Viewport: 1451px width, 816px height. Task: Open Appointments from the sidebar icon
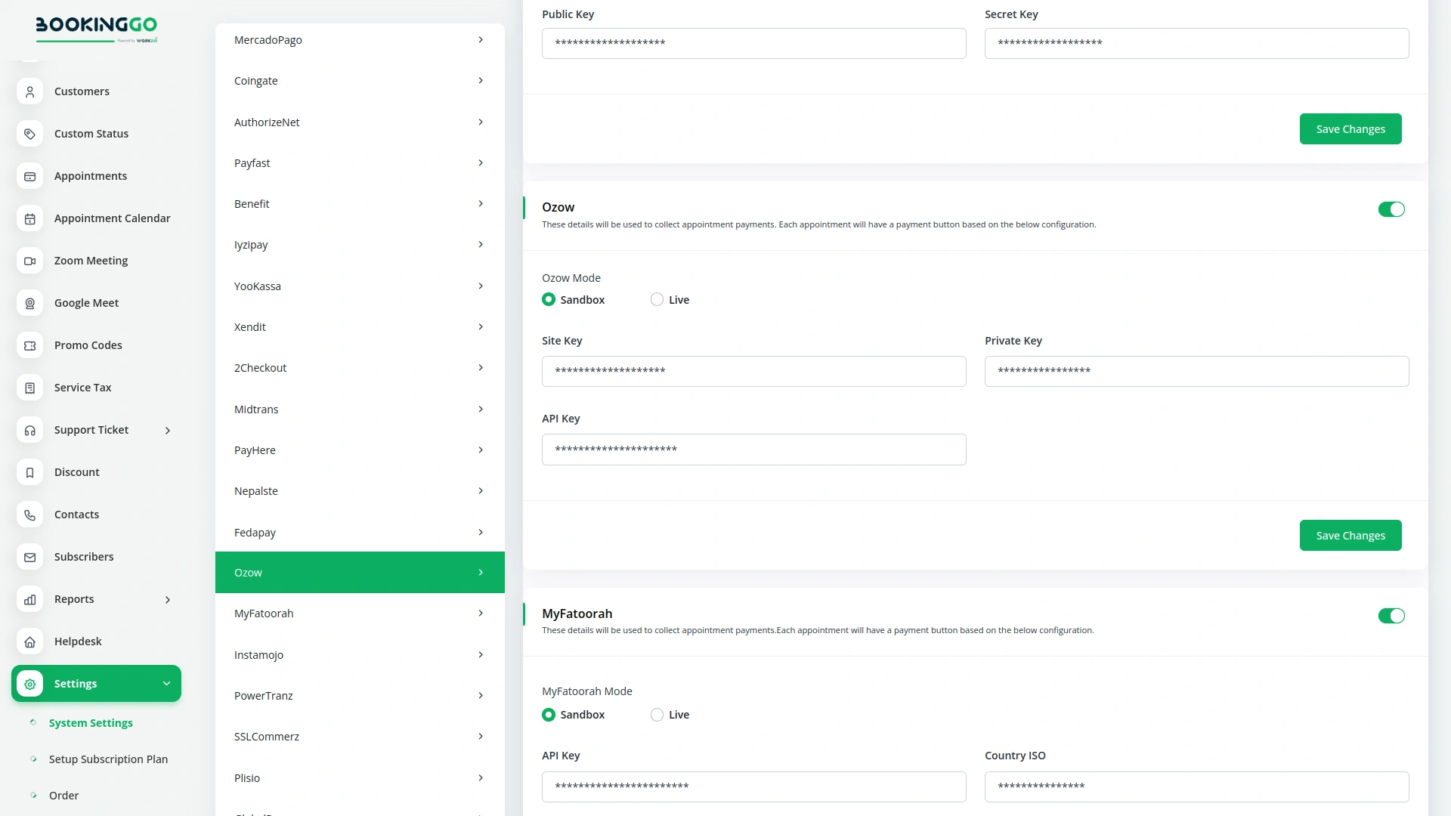[29, 176]
